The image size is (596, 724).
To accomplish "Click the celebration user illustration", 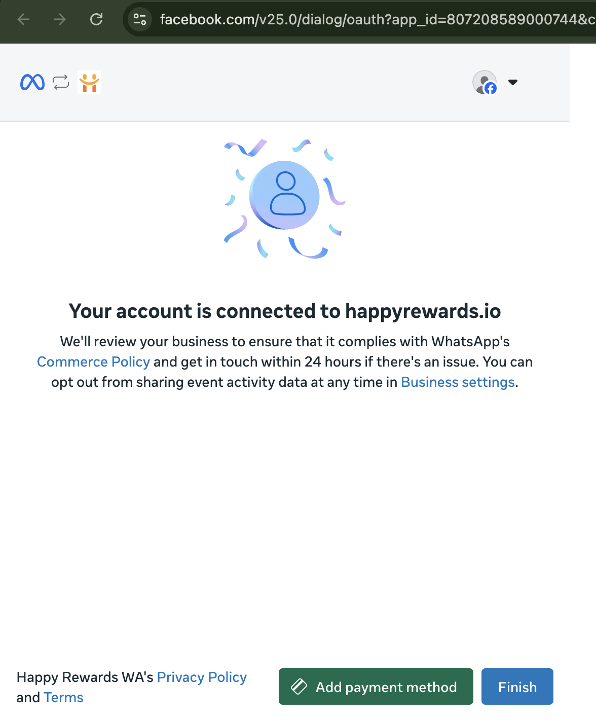I will point(285,199).
